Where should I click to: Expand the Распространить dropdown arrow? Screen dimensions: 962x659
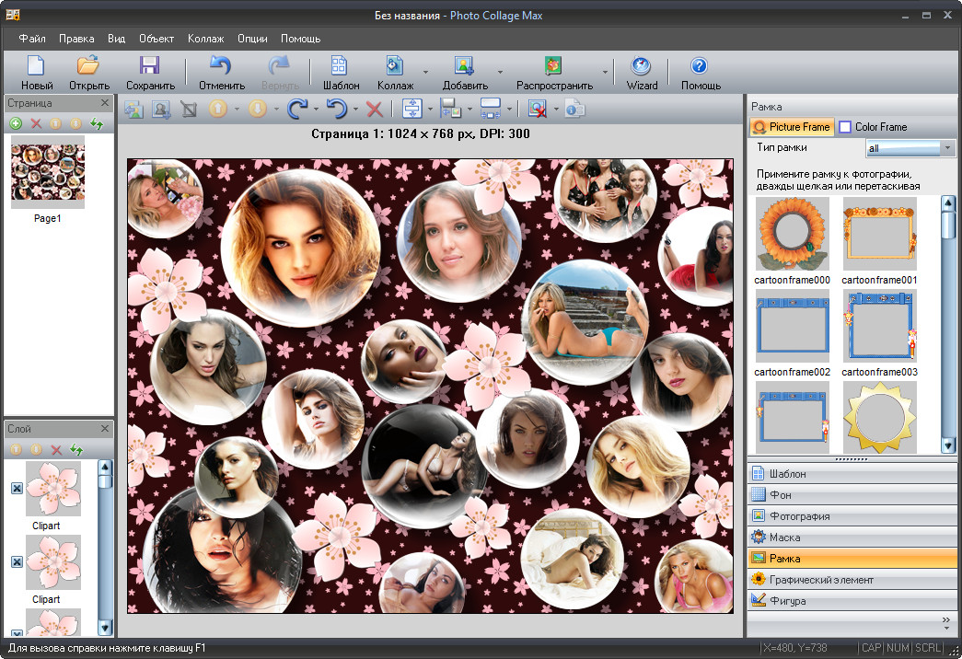(605, 72)
